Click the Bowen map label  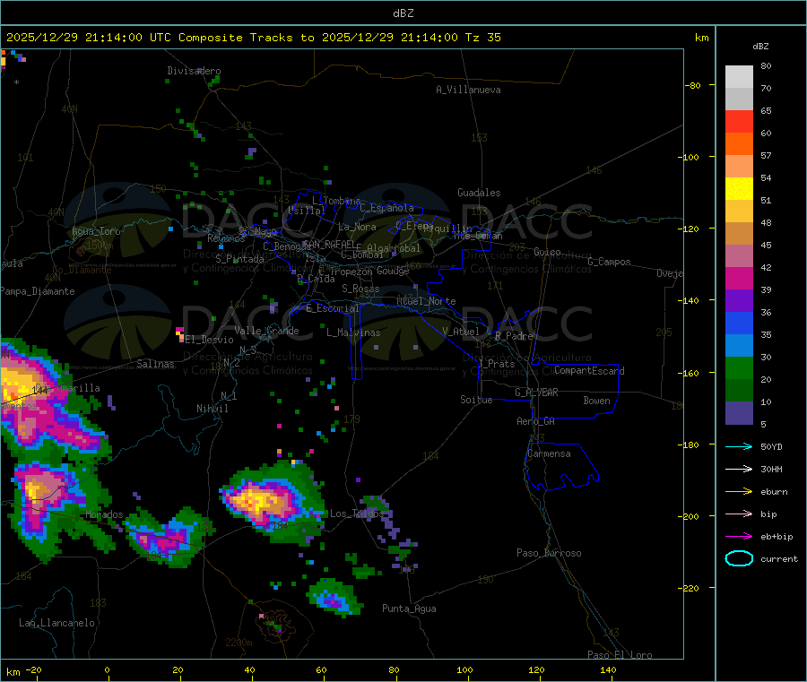pyautogui.click(x=596, y=401)
